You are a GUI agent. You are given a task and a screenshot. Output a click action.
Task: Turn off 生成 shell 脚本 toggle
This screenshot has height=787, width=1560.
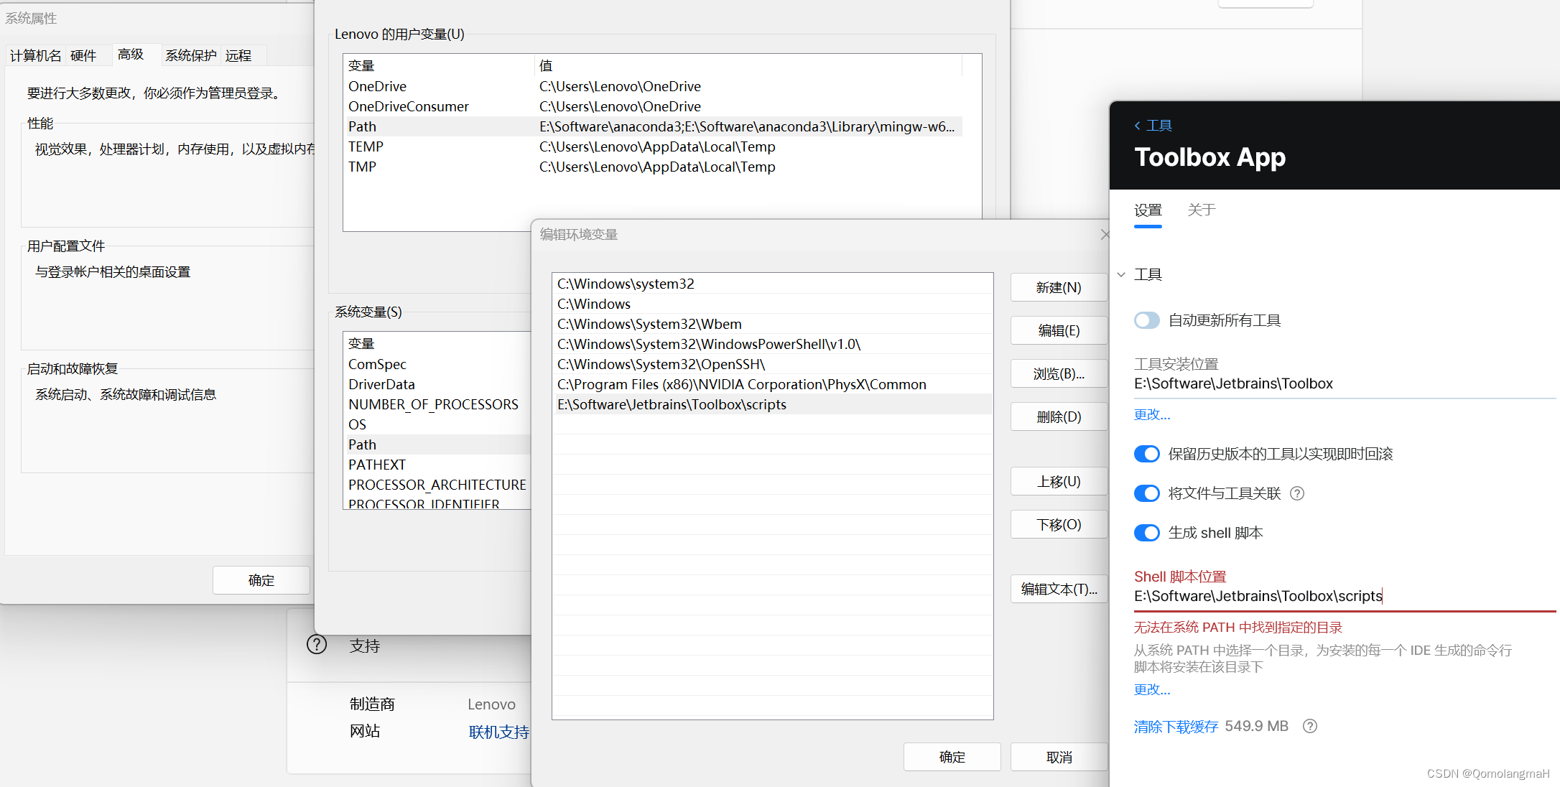[1146, 533]
